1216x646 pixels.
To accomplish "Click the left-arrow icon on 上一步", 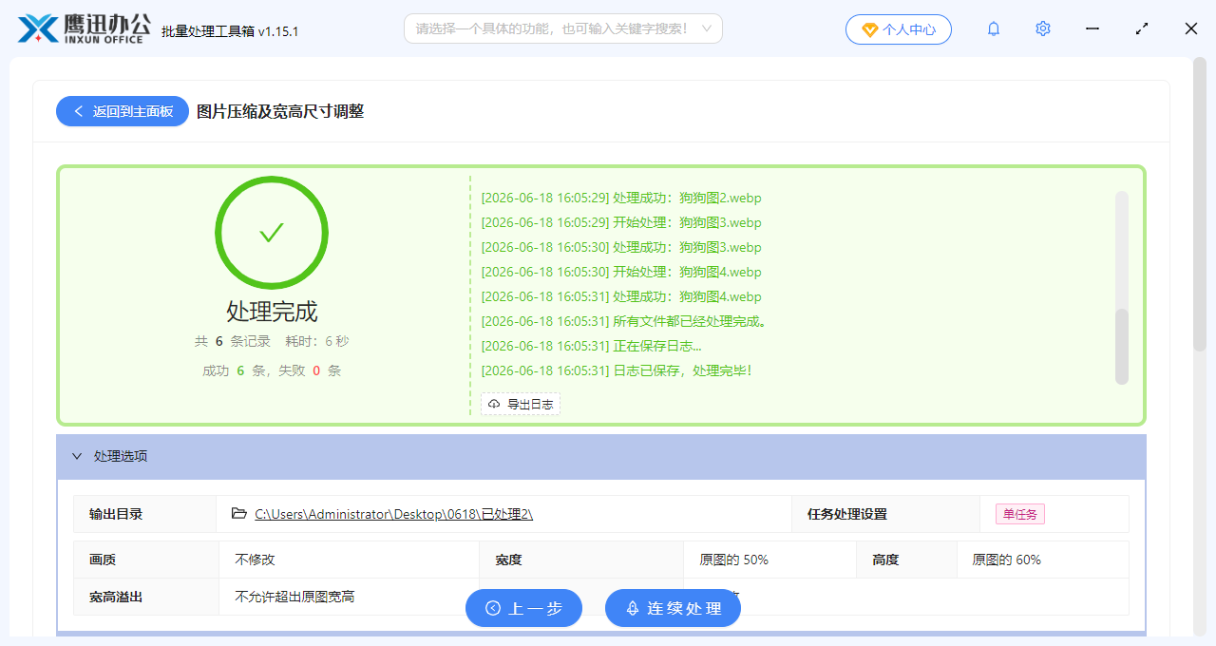I will pos(492,608).
